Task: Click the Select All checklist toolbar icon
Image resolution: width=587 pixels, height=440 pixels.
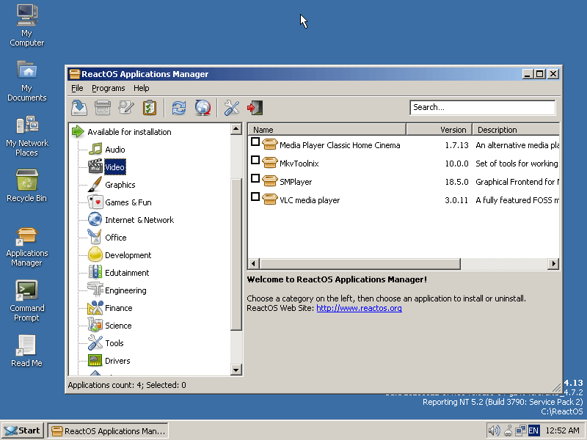Action: click(x=150, y=108)
